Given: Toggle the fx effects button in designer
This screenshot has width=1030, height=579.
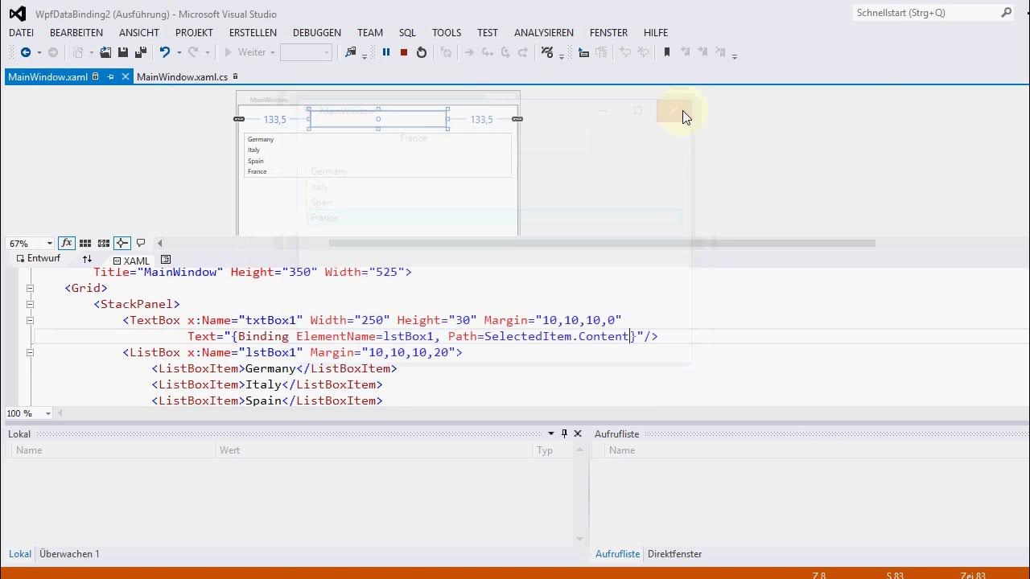Looking at the screenshot, I should pyautogui.click(x=66, y=243).
